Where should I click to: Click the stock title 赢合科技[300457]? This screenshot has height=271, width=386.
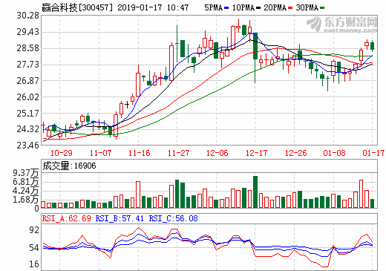(77, 7)
